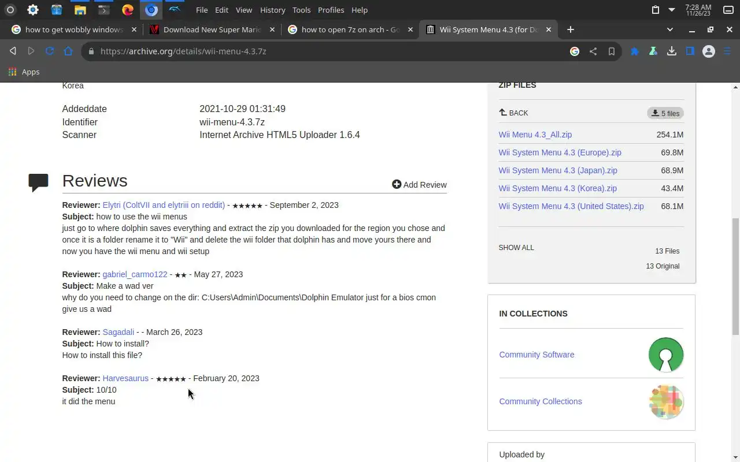This screenshot has width=740, height=462.
Task: Close the Wii System Menu 4.3 tab
Action: (x=549, y=29)
